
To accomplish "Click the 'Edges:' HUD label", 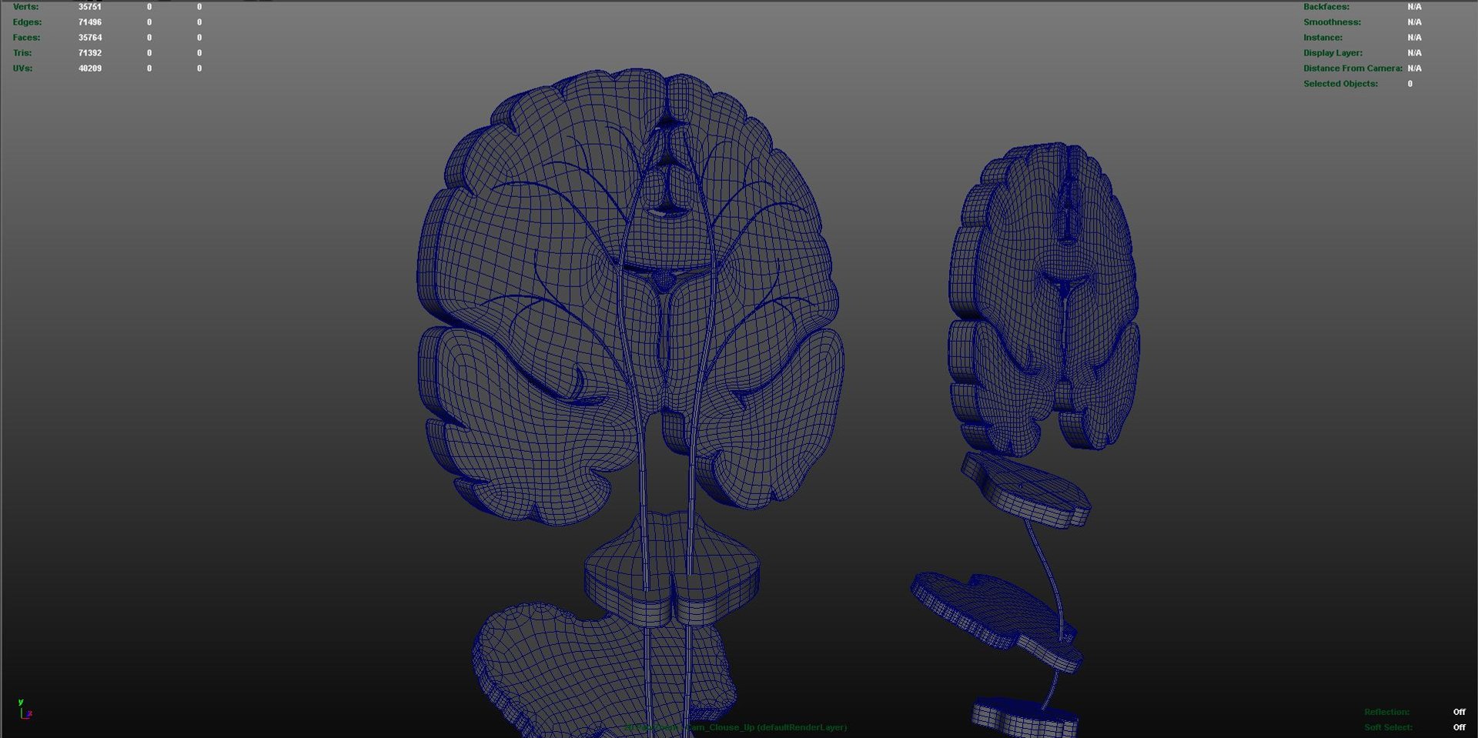I will [x=27, y=22].
